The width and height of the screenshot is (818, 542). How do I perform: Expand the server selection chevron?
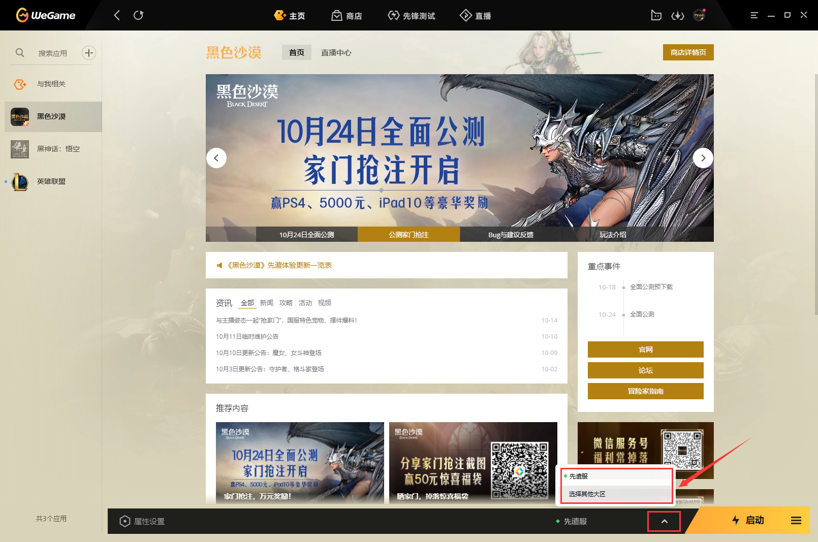[664, 522]
